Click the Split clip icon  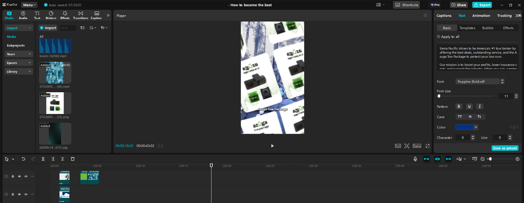[43, 159]
